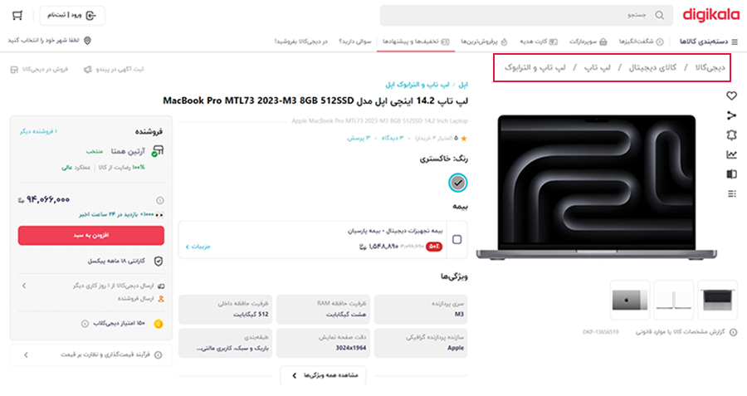747x396 pixels.
Task: Open در دیجی‌کالا بفروشید! menu link
Action: (x=301, y=42)
